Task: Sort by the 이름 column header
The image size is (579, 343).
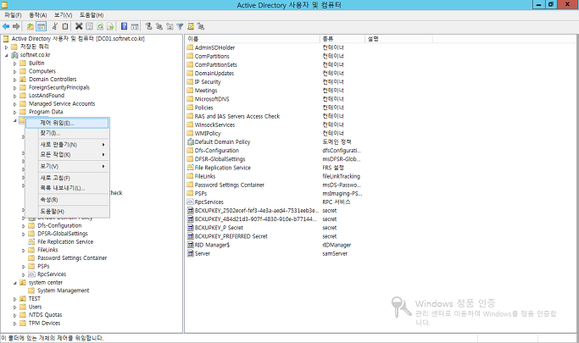Action: pyautogui.click(x=253, y=39)
